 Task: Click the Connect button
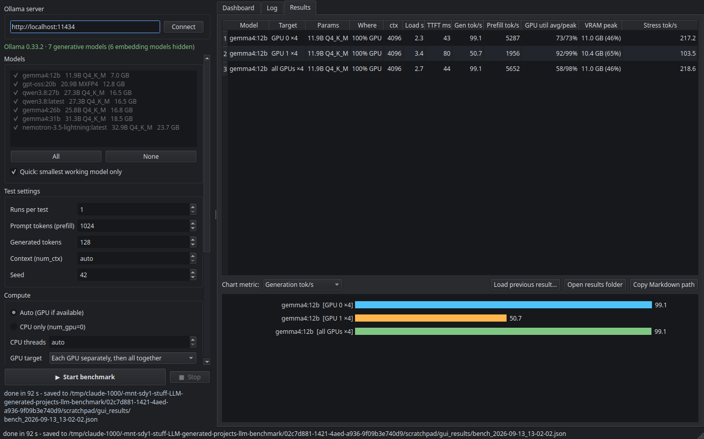[184, 27]
